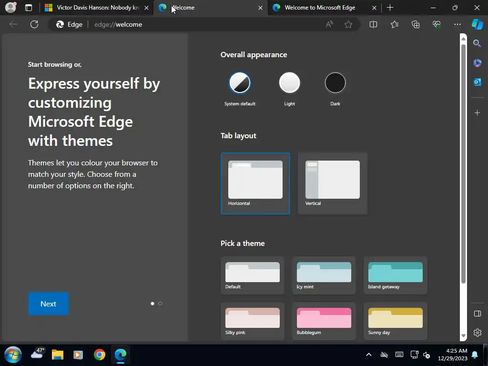Toggle the sidebar visibility icon
The width and height of the screenshot is (488, 366).
(477, 314)
